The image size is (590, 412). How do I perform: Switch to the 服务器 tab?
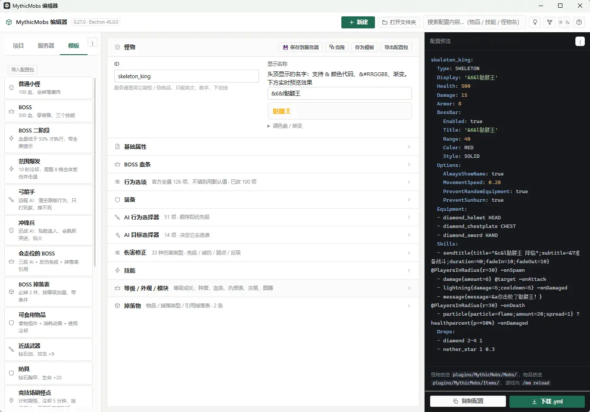click(46, 46)
